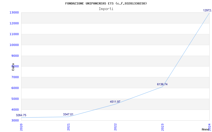Select the 5000 y-axis label
This screenshot has height=132, width=212.
15,99
